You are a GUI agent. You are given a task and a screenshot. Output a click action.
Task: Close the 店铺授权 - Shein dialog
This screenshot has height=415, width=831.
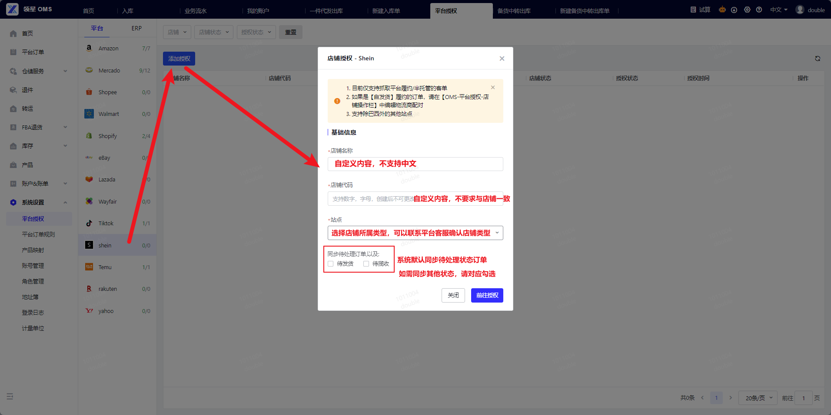(502, 59)
